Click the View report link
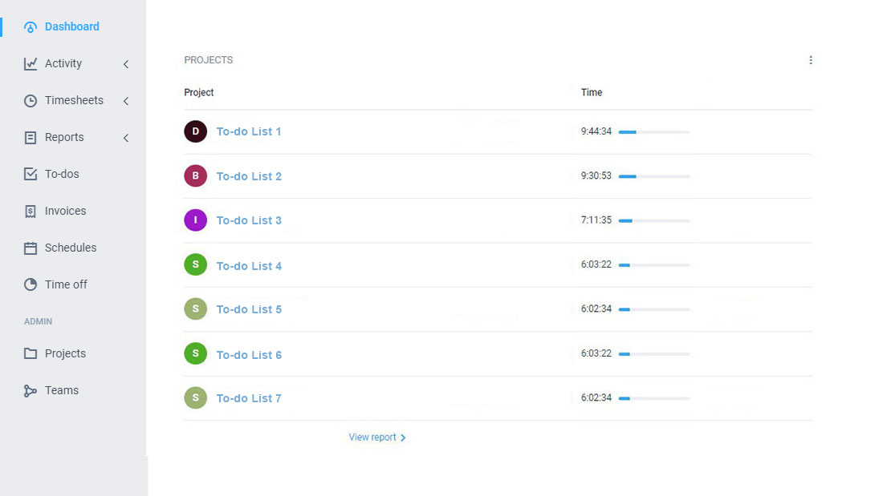883x496 pixels. [376, 438]
